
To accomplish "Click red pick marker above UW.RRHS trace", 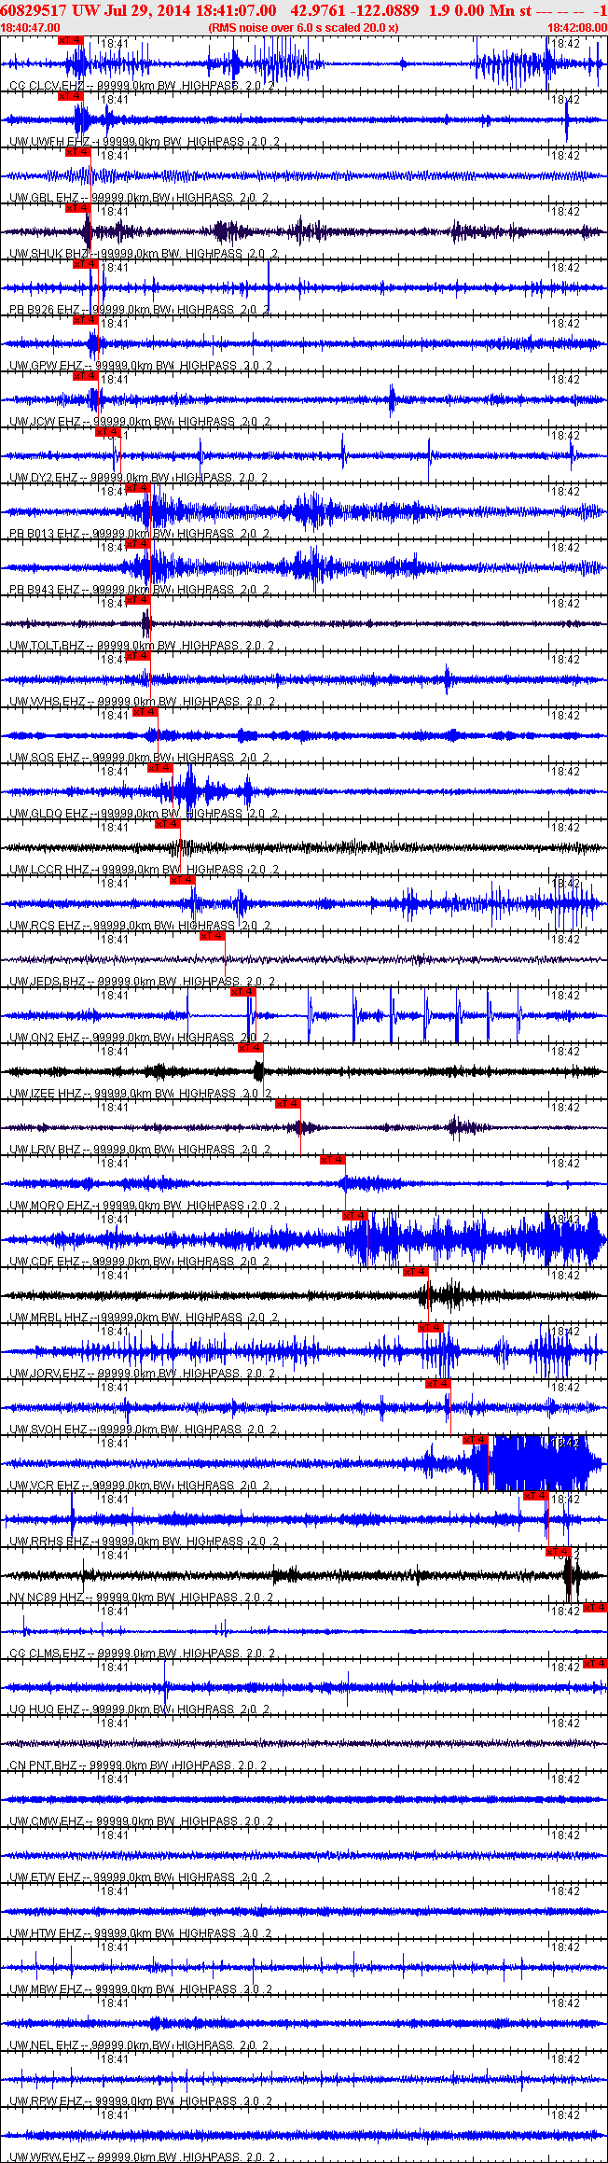I will (x=535, y=1496).
